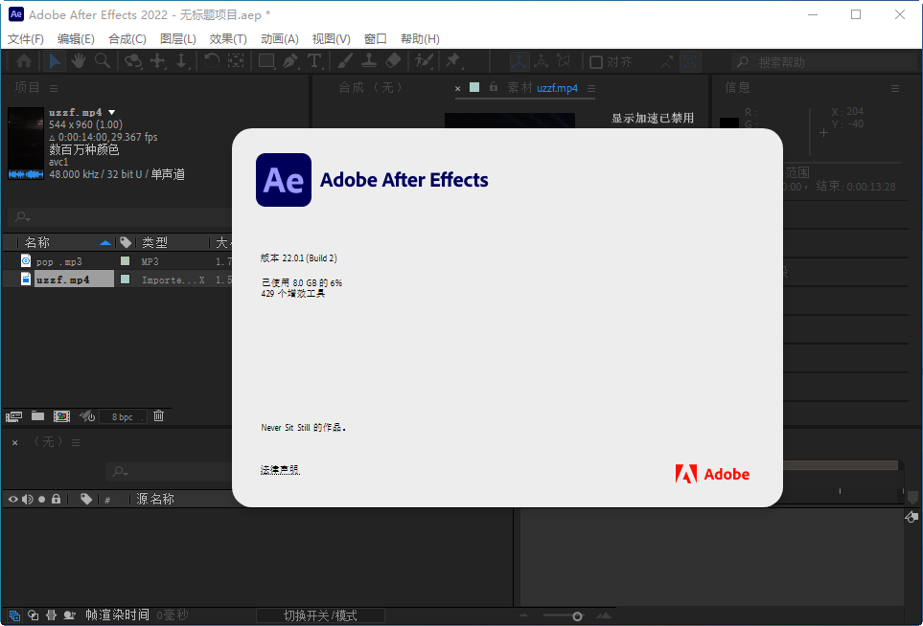This screenshot has height=626, width=923.
Task: Expand the uzzf.mp4 footage info disclosure triangle
Action: (x=110, y=111)
